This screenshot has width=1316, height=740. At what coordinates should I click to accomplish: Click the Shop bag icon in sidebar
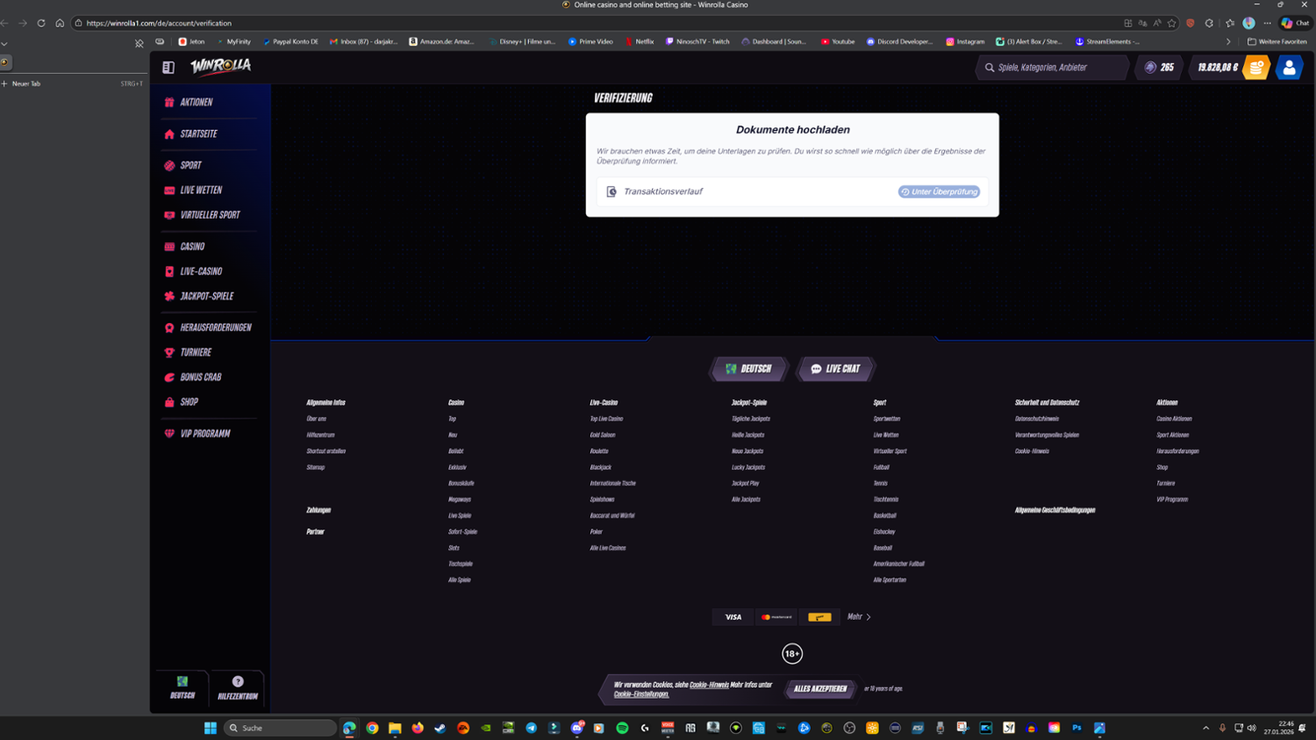[x=169, y=402]
